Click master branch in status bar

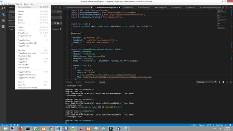(x=5, y=125)
